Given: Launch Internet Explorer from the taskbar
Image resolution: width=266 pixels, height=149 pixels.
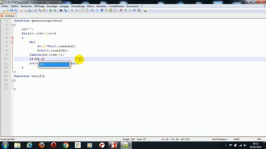Looking at the screenshot, I should coord(30,145).
